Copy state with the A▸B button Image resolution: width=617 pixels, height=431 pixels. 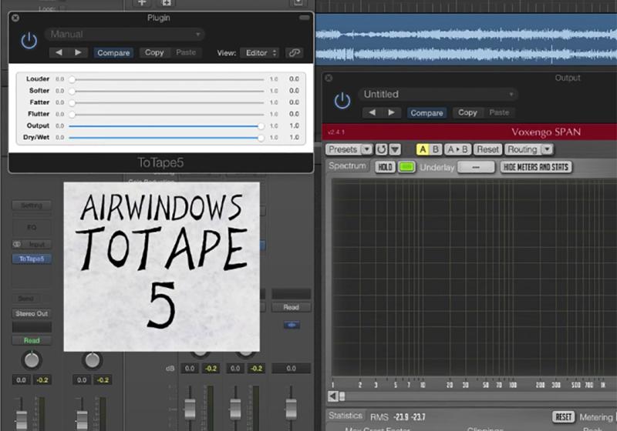click(x=457, y=149)
